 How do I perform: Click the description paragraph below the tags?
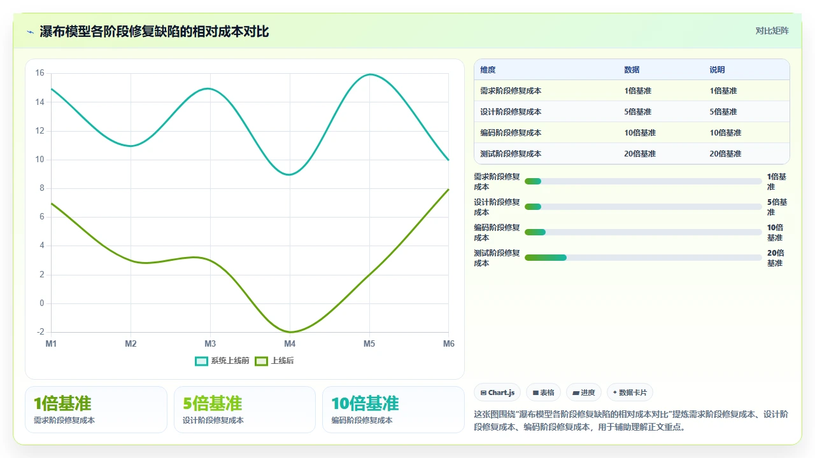(631, 420)
